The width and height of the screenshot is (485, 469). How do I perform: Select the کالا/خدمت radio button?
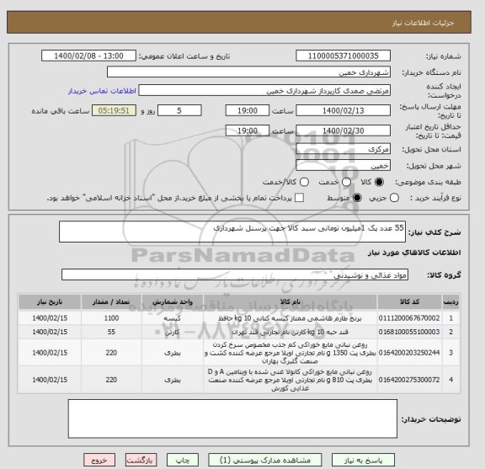(x=304, y=182)
